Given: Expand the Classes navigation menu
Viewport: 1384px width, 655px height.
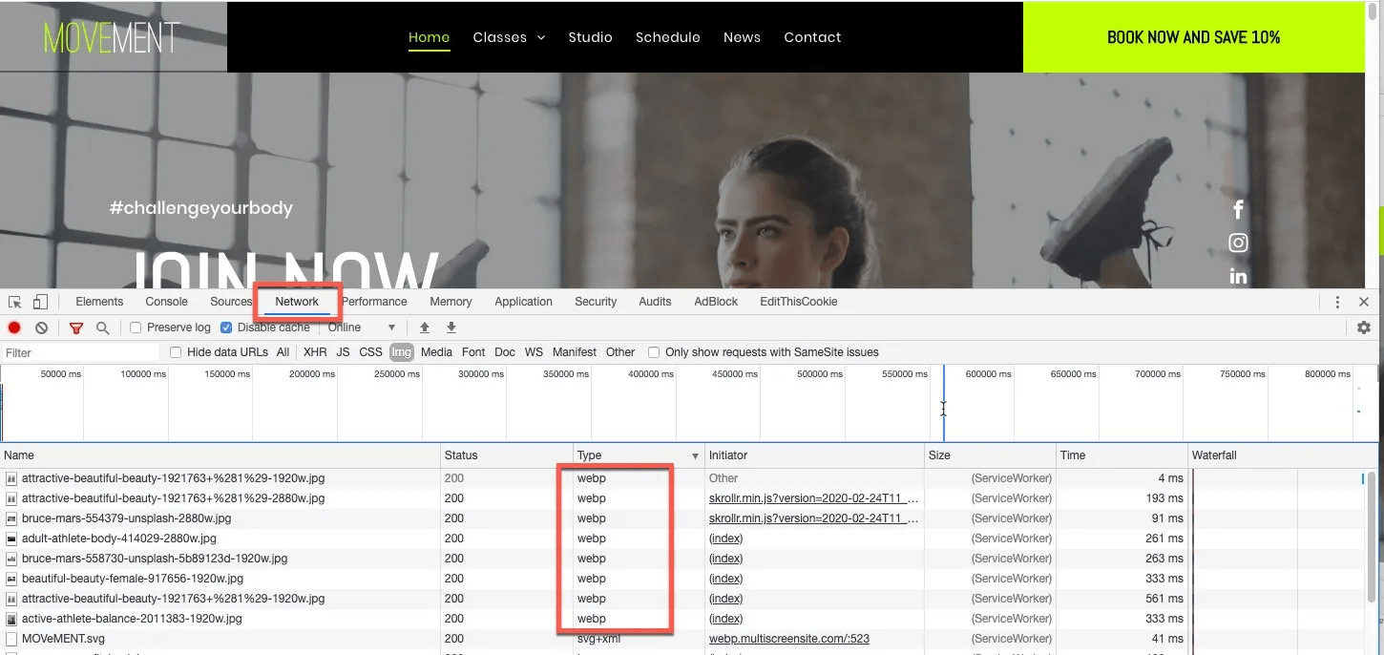Looking at the screenshot, I should 509,37.
